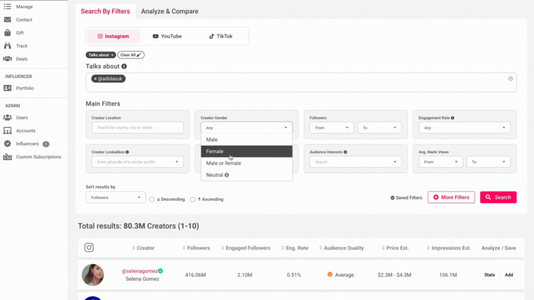534x300 pixels.
Task: Select the Descending sort option
Action: coord(151,199)
